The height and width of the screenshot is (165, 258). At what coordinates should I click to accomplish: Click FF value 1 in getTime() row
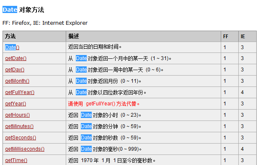(224, 160)
